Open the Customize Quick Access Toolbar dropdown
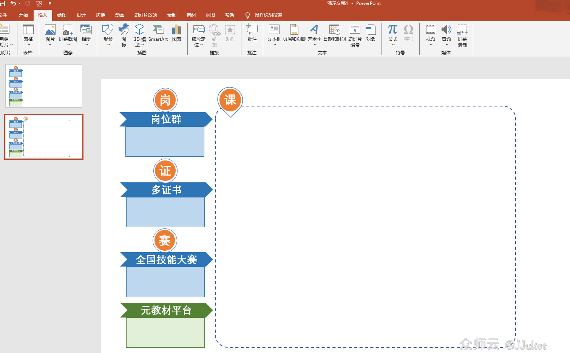Screen dimensions: 570x353 49,3
